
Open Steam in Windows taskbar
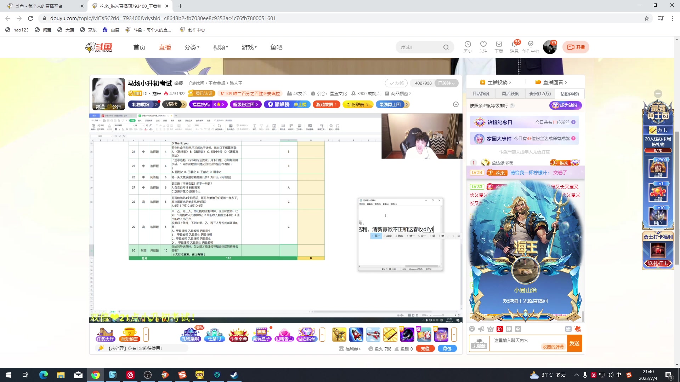(234, 375)
